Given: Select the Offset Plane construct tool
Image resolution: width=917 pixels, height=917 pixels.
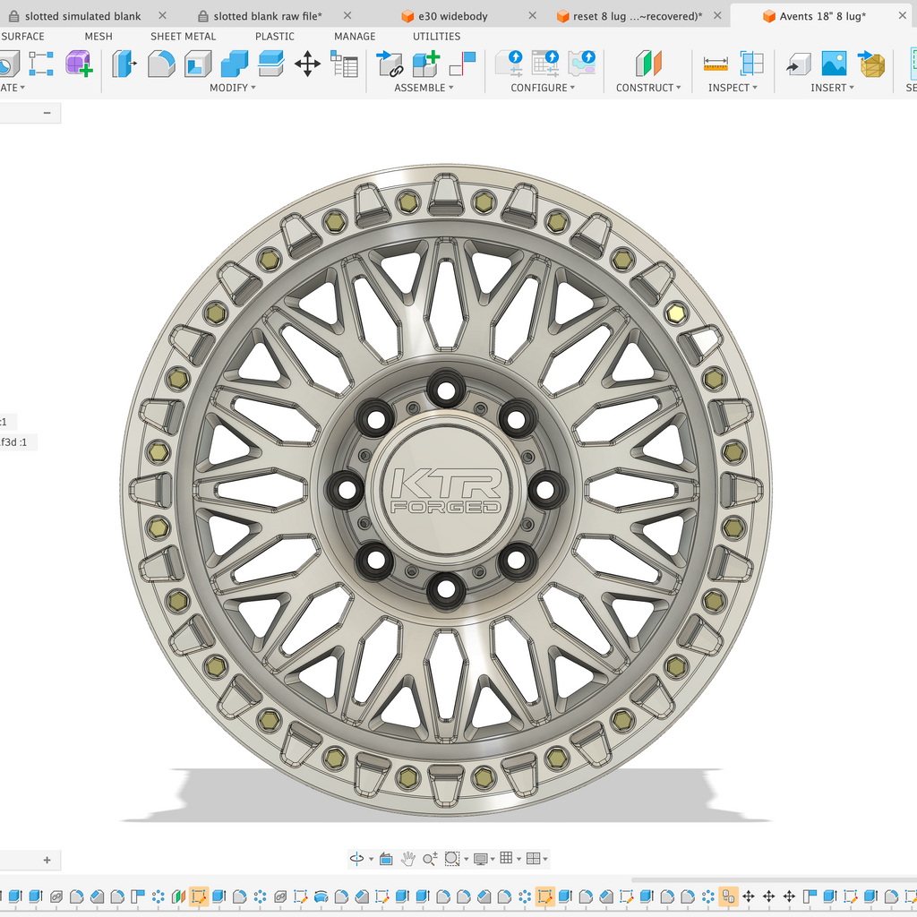Looking at the screenshot, I should click(x=648, y=64).
